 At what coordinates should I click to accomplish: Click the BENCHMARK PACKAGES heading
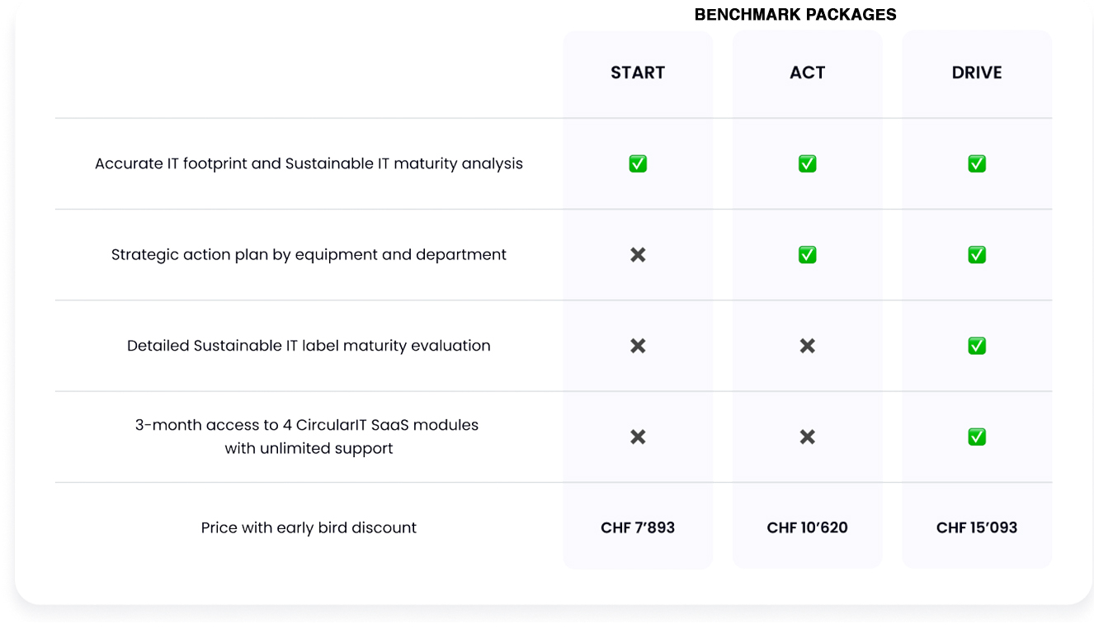[x=795, y=15]
